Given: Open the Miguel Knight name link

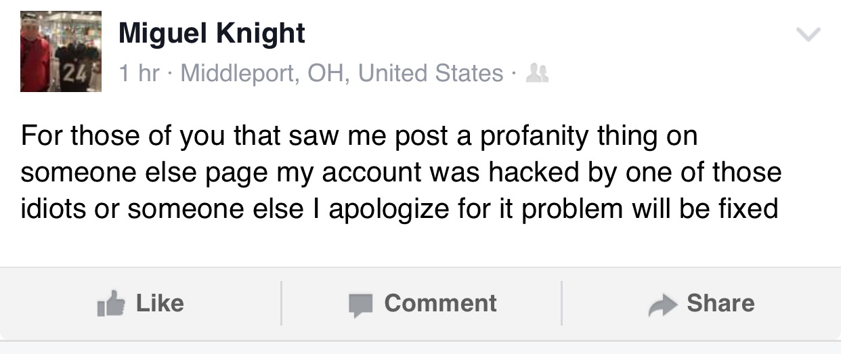Looking at the screenshot, I should [212, 32].
